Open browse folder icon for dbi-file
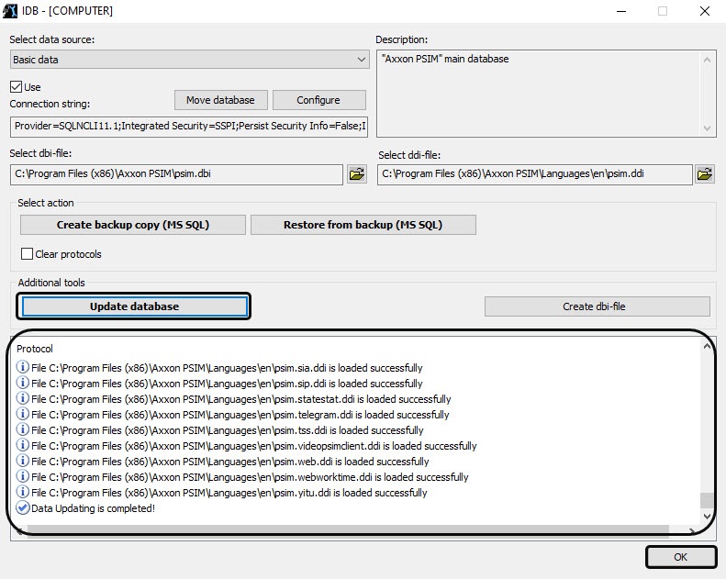Image resolution: width=726 pixels, height=579 pixels. pos(356,174)
